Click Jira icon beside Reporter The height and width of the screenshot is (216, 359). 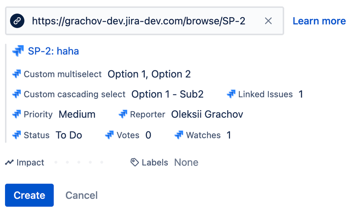(123, 114)
